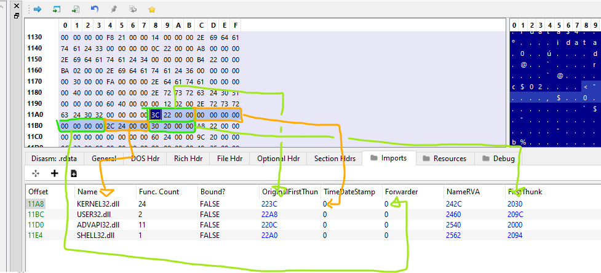Click the float-panel icon below the X

point(17,16)
